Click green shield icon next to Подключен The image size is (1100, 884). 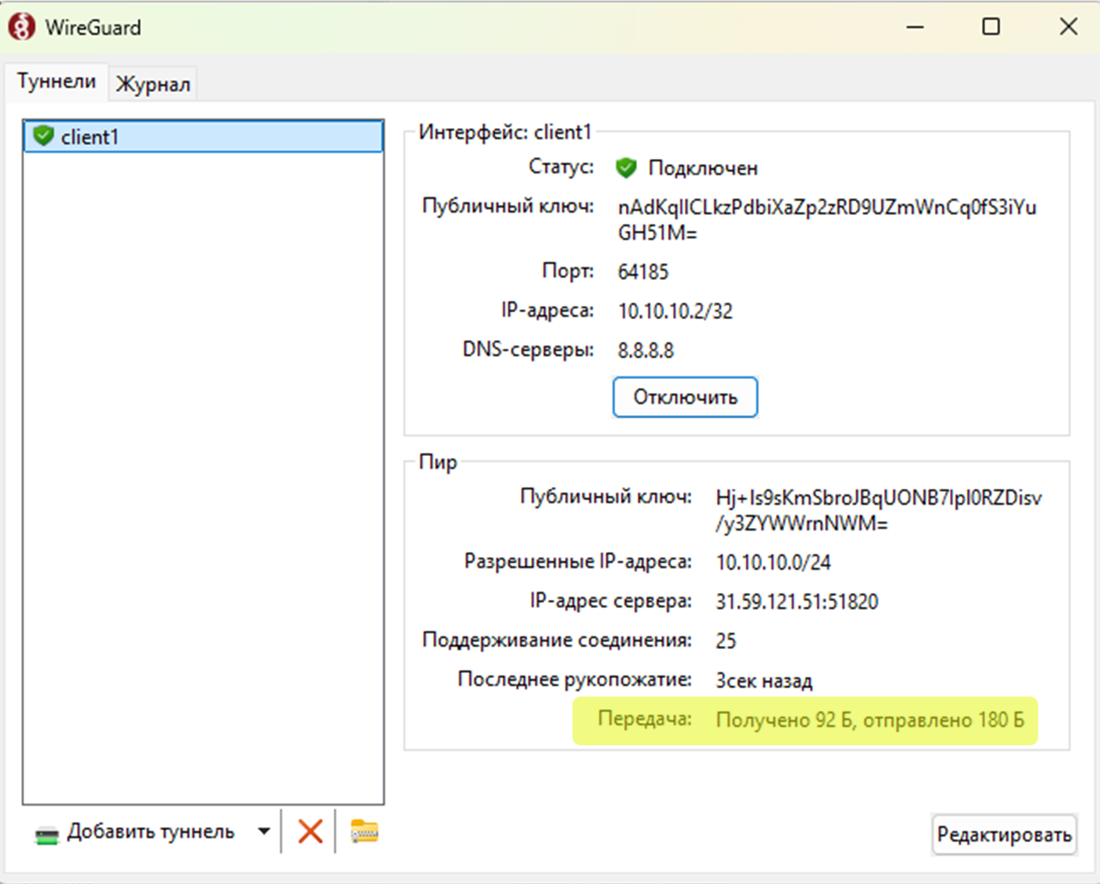[x=626, y=168]
